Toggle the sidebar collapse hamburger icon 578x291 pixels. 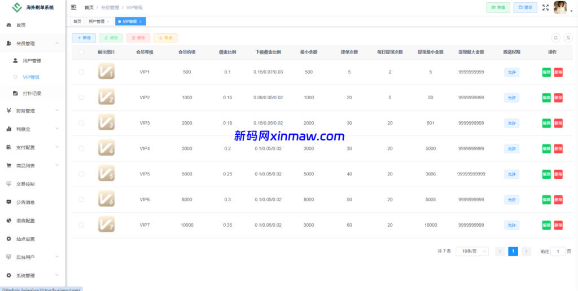click(74, 7)
